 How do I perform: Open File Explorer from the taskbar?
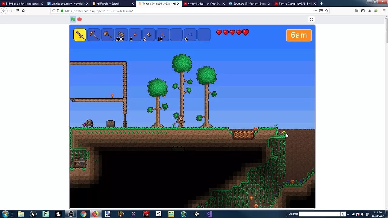(21, 214)
